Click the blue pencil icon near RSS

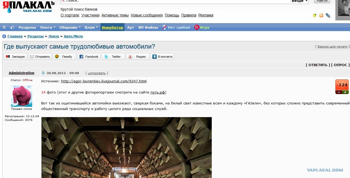[x=328, y=15]
